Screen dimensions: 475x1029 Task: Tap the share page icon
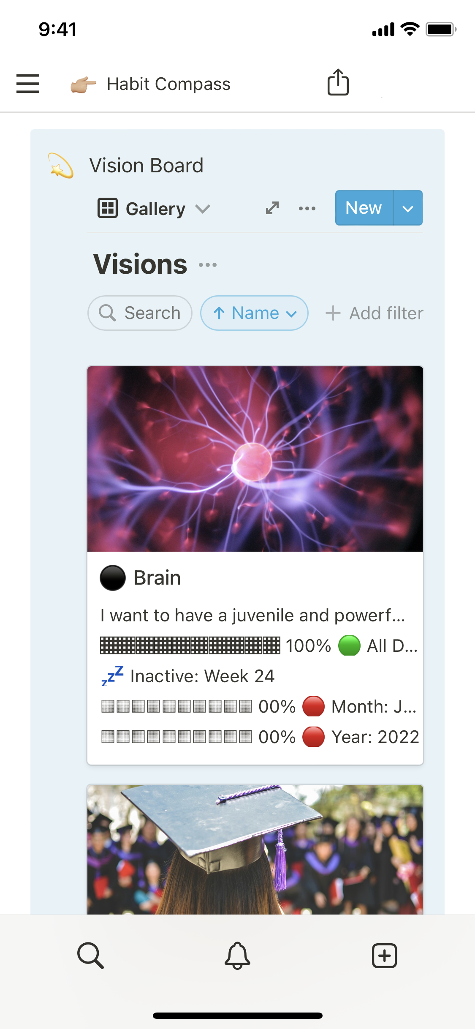point(338,82)
